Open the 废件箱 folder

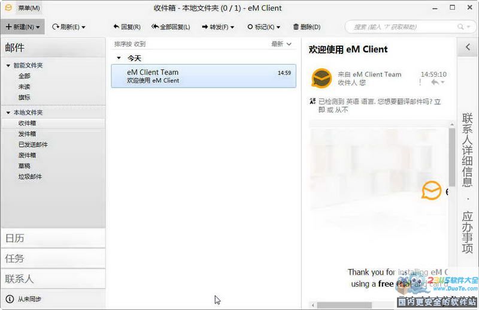tap(27, 155)
